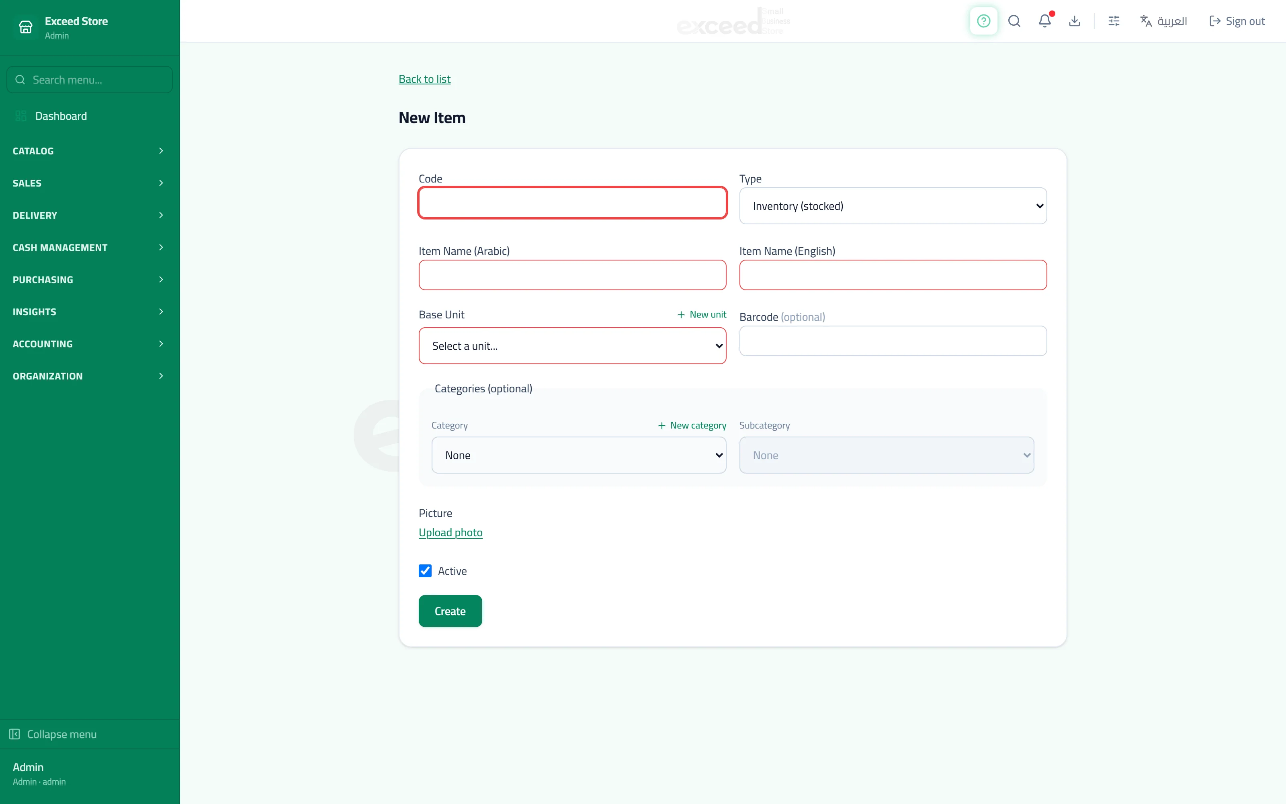Click the Item Name (English) field
This screenshot has width=1286, height=804.
coord(893,275)
